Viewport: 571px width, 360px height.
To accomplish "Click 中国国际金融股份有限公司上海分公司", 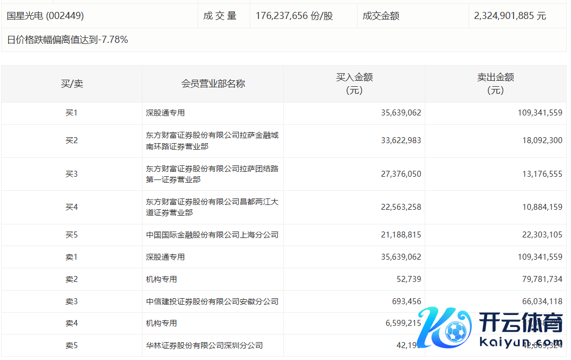I will 212,235.
